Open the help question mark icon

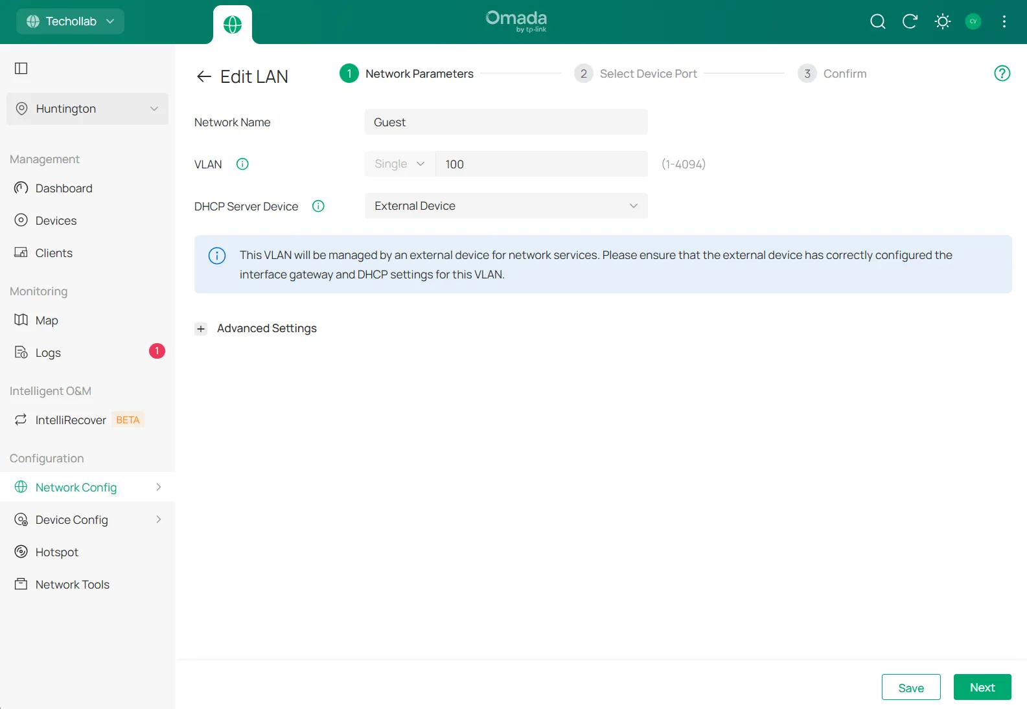pos(1002,73)
